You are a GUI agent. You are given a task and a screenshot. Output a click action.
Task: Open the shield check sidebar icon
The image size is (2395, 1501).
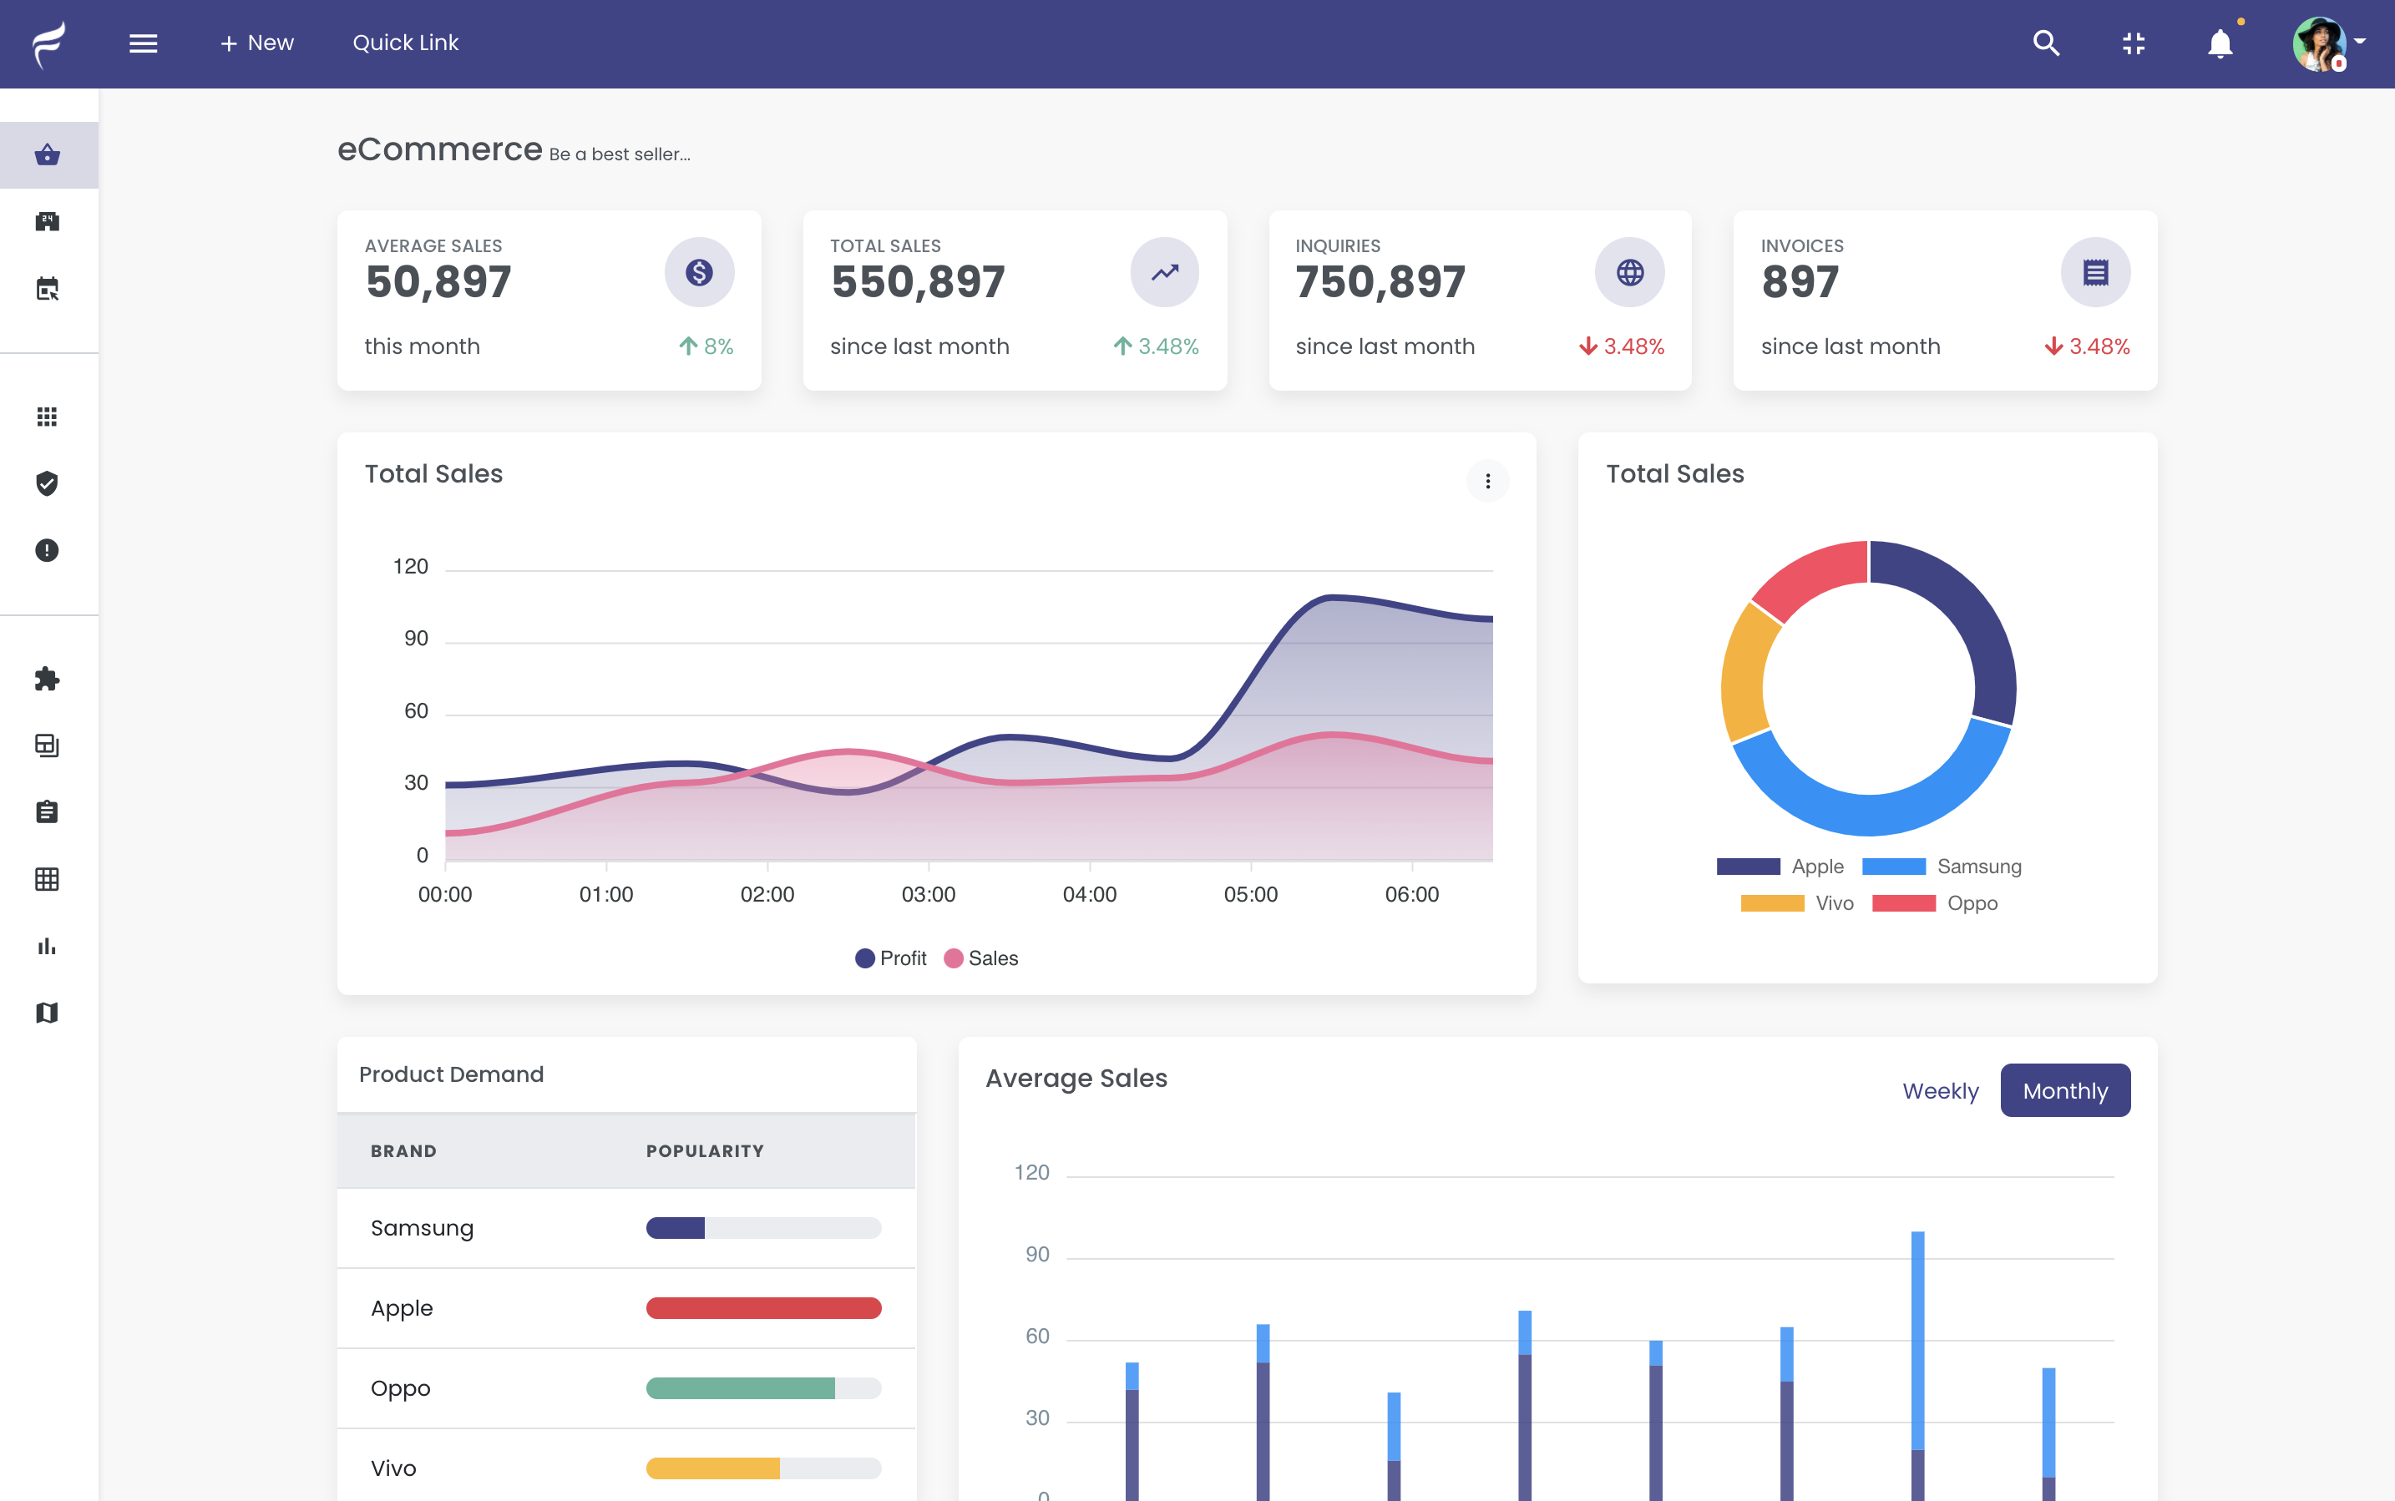click(47, 483)
